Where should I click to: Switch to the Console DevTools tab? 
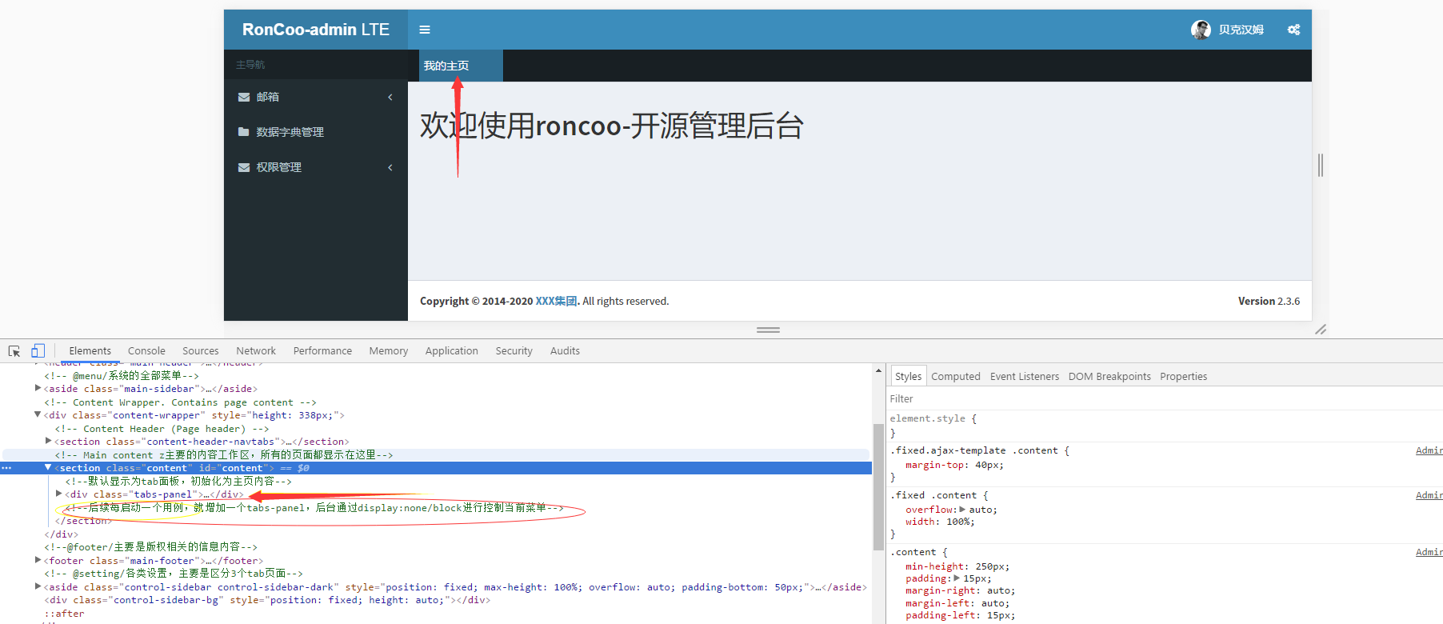146,350
